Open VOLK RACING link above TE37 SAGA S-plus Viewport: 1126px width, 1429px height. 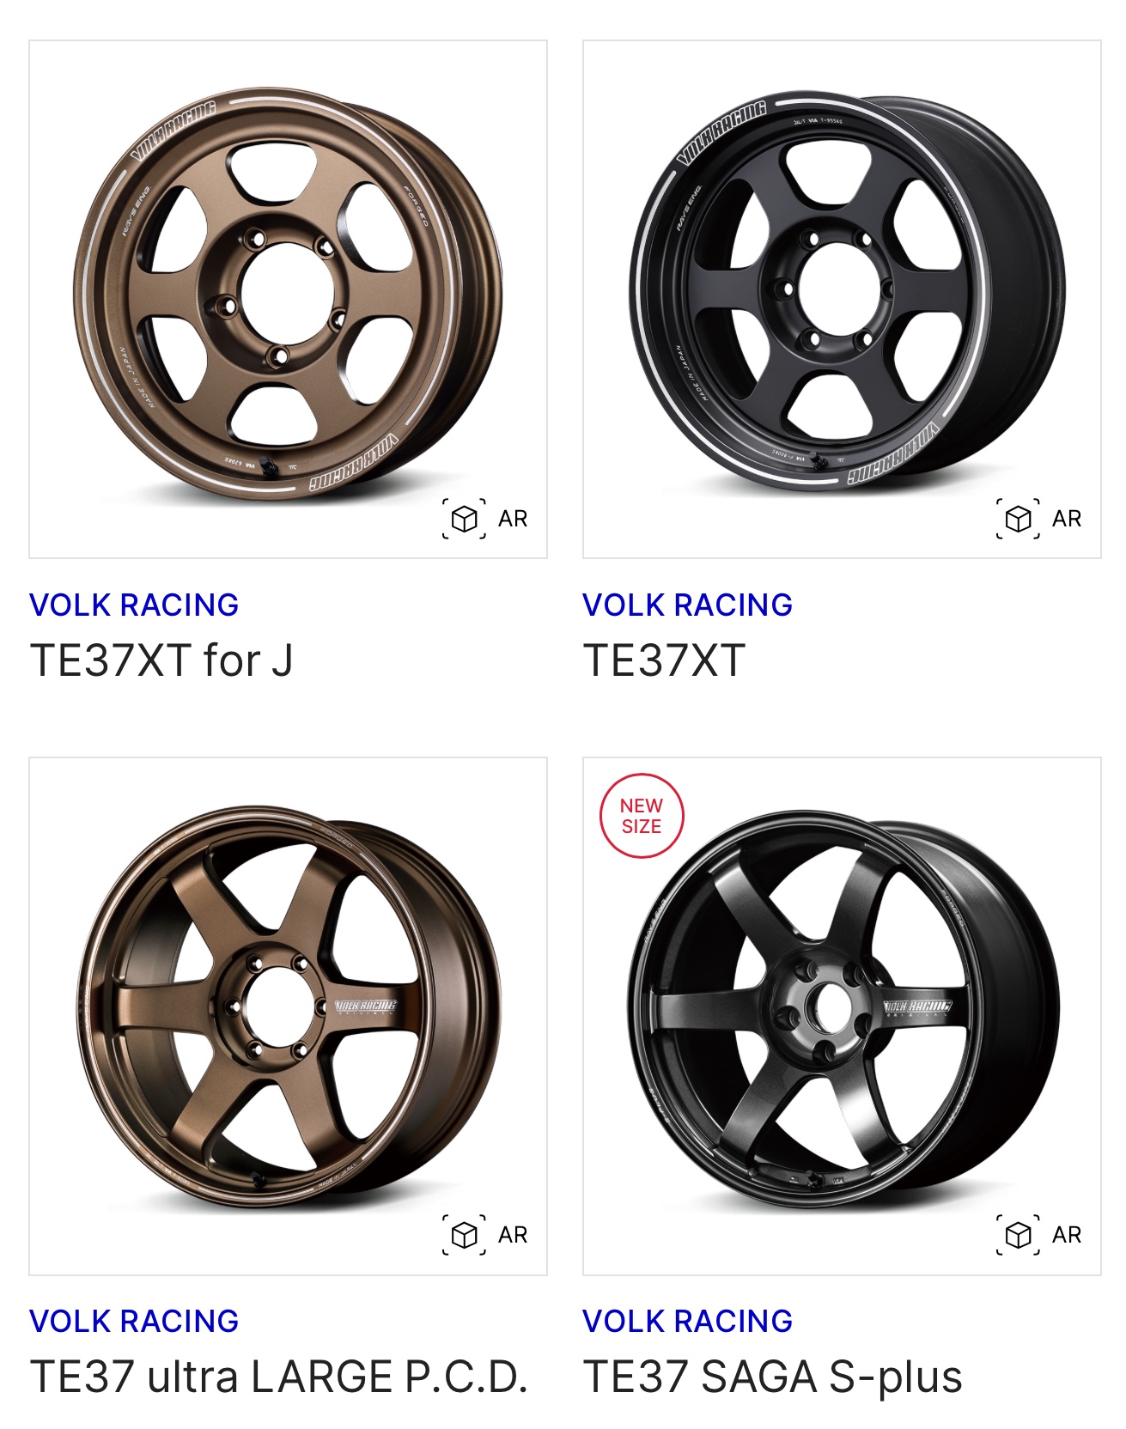[687, 1321]
